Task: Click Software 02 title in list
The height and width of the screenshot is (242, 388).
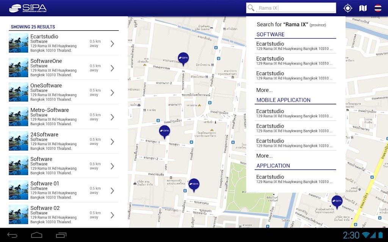Action: click(45, 208)
